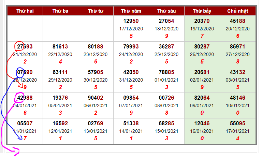
Task: Select the Thứ ba column header
Action: point(60,11)
